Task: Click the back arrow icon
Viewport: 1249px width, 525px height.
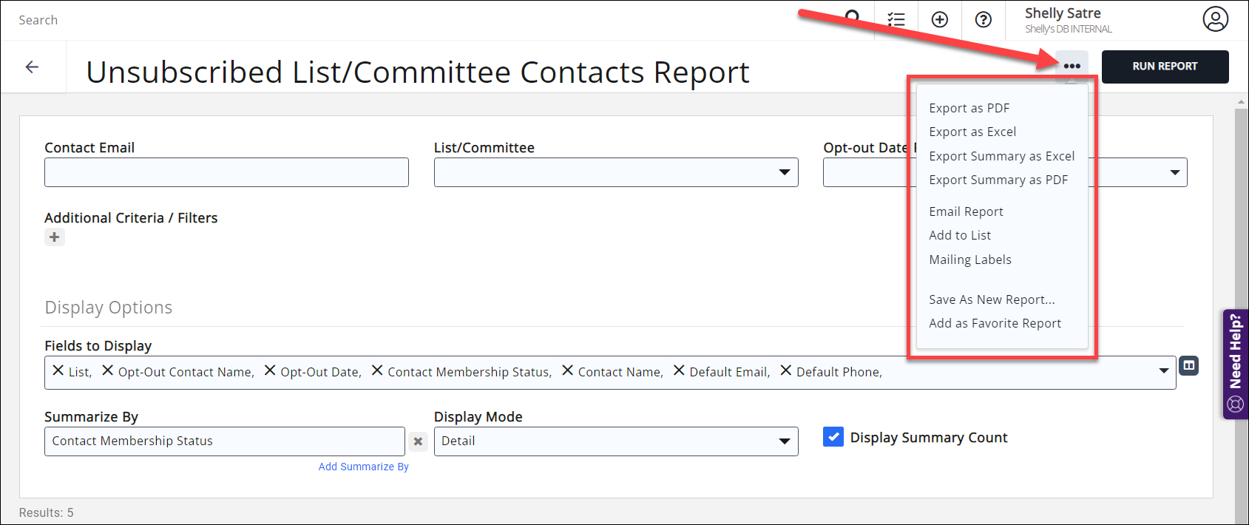Action: coord(32,67)
